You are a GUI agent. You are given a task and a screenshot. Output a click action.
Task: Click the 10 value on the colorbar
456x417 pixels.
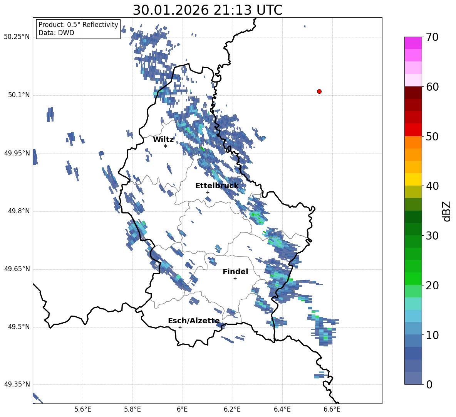(x=432, y=335)
